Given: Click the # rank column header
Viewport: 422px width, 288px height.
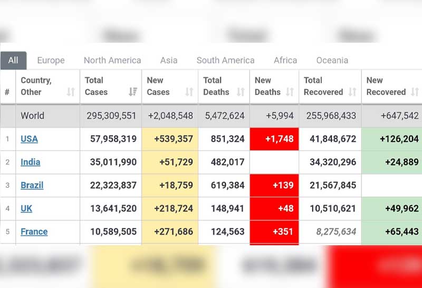Looking at the screenshot, I should coord(7,92).
